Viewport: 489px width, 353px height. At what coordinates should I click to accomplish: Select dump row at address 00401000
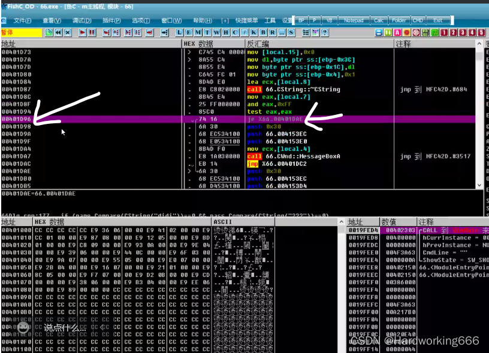click(x=138, y=230)
